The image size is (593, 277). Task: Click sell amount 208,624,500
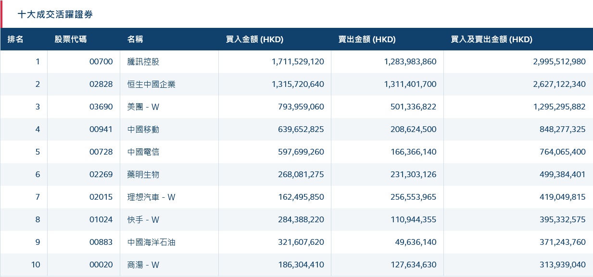(x=414, y=129)
